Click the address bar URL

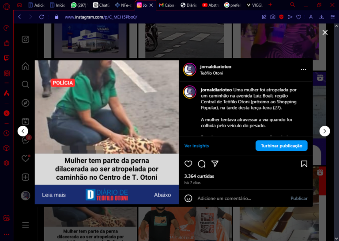pyautogui.click(x=101, y=17)
